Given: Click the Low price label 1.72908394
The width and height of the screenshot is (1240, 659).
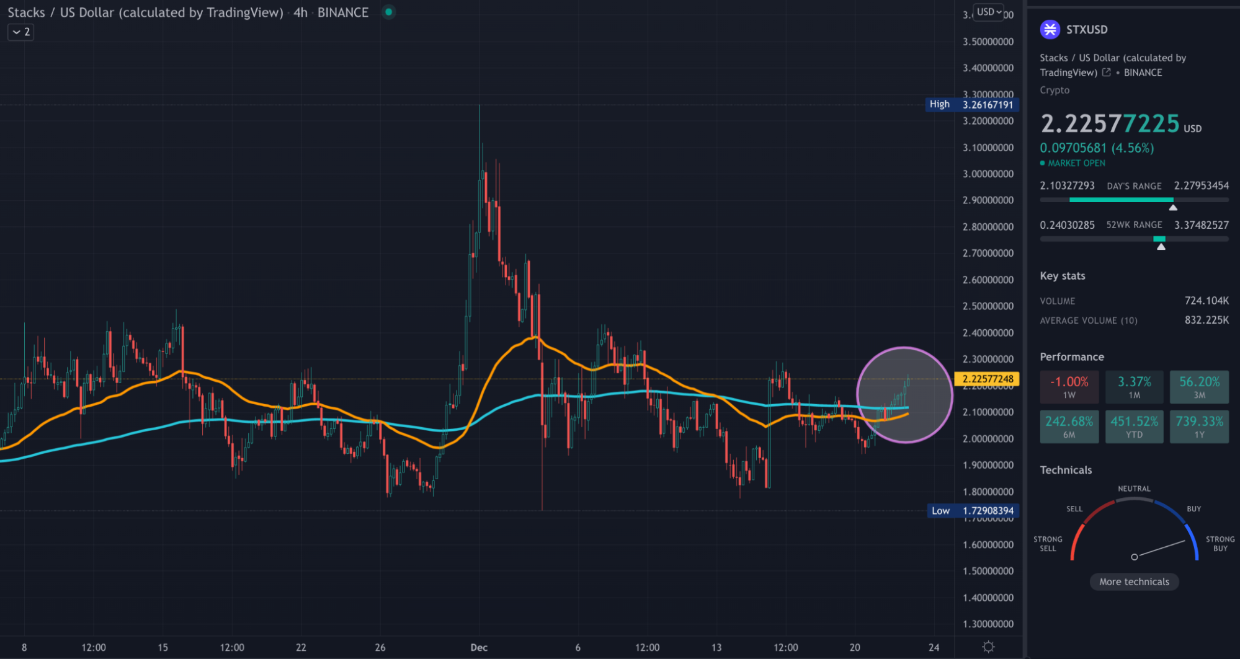Looking at the screenshot, I should pos(973,511).
